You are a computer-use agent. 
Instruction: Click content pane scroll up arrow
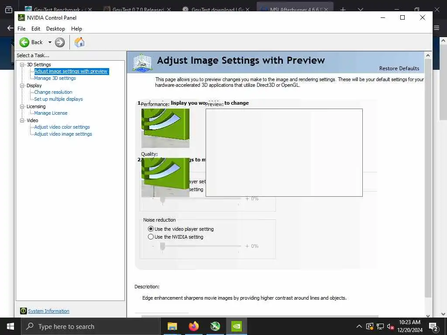[428, 55]
